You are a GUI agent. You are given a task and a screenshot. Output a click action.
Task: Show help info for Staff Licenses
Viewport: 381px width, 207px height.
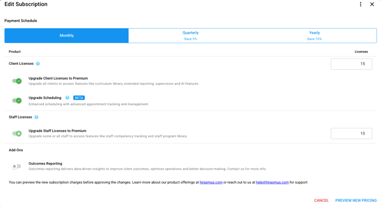point(37,117)
